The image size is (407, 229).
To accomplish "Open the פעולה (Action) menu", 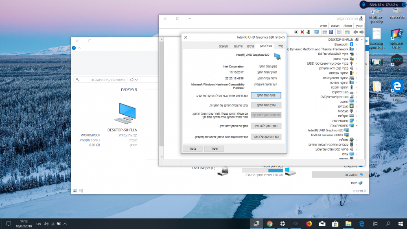I will 348,26.
